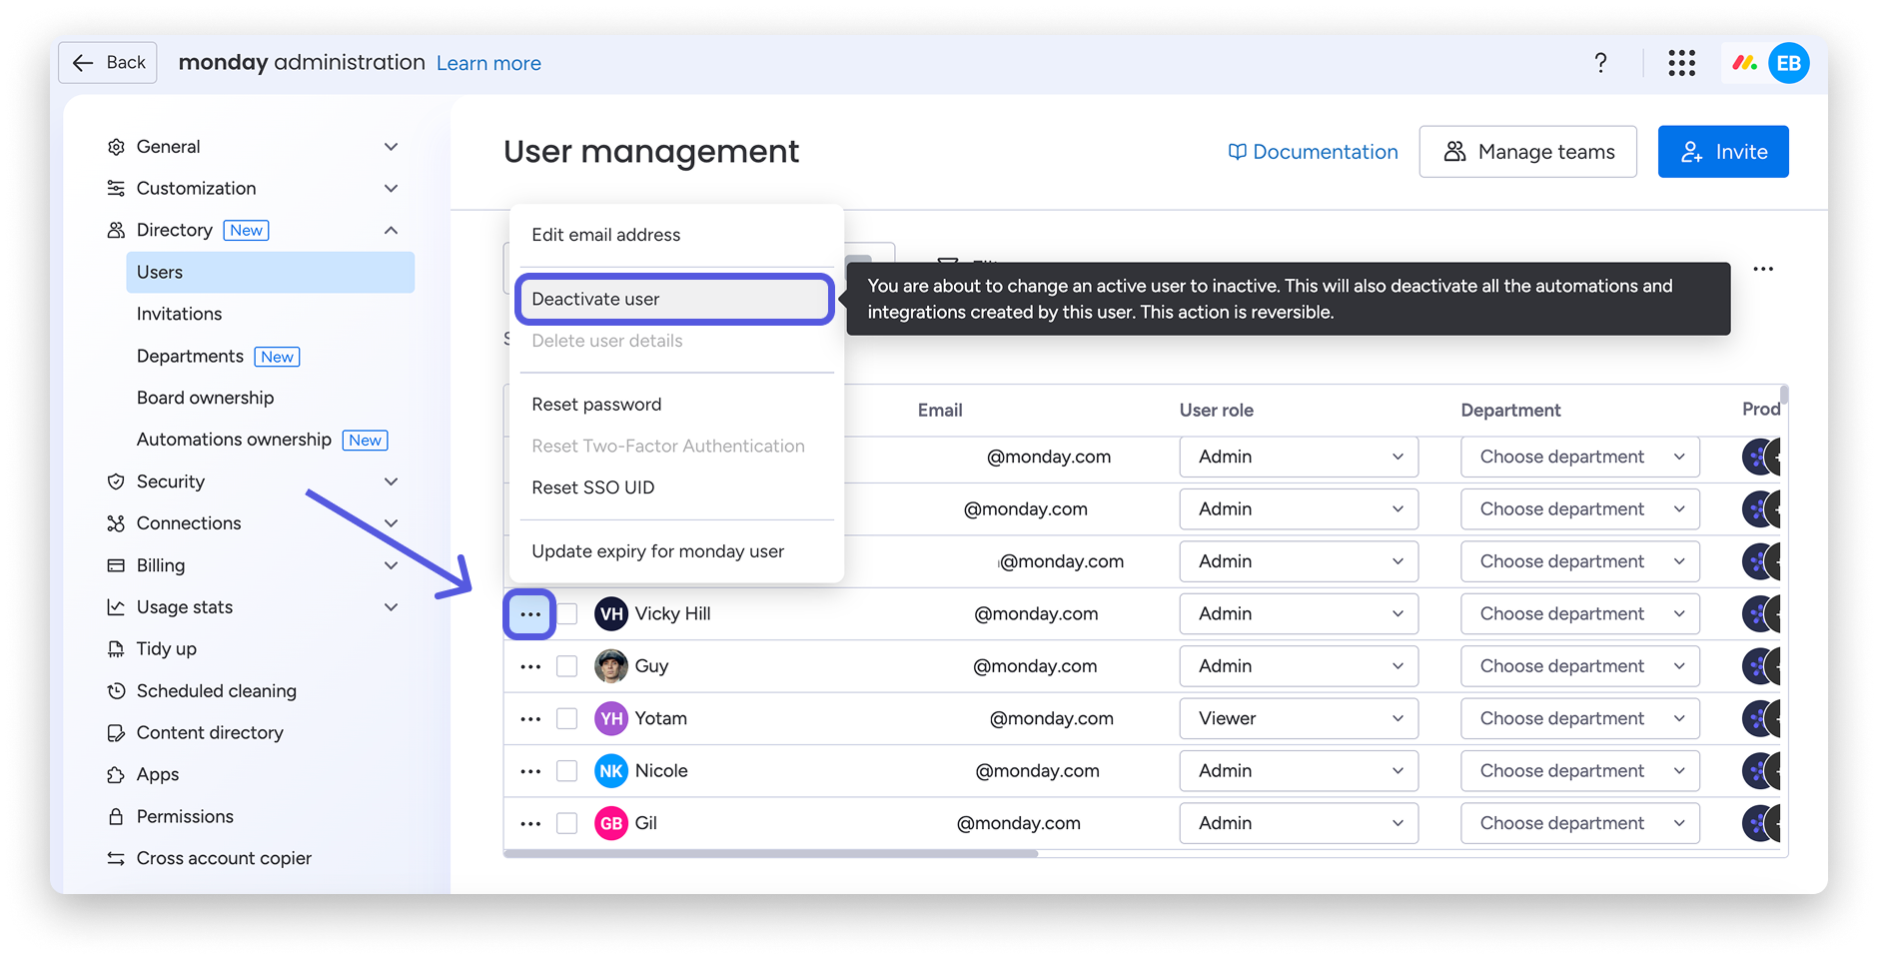
Task: Click the Manage teams button
Action: [x=1528, y=152]
